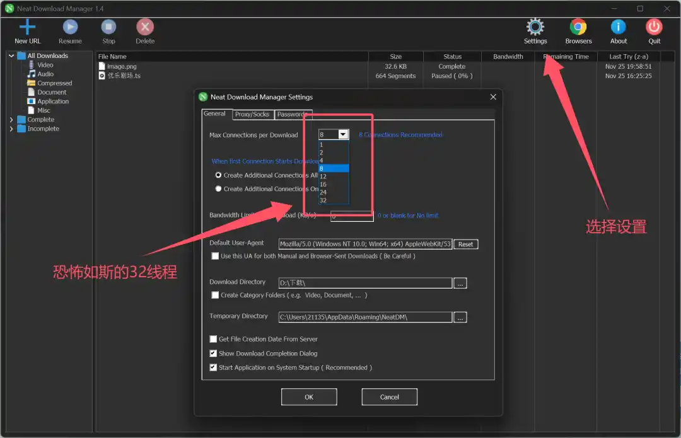Enable Get File Creation Date From Server
The width and height of the screenshot is (681, 438).
click(x=214, y=339)
